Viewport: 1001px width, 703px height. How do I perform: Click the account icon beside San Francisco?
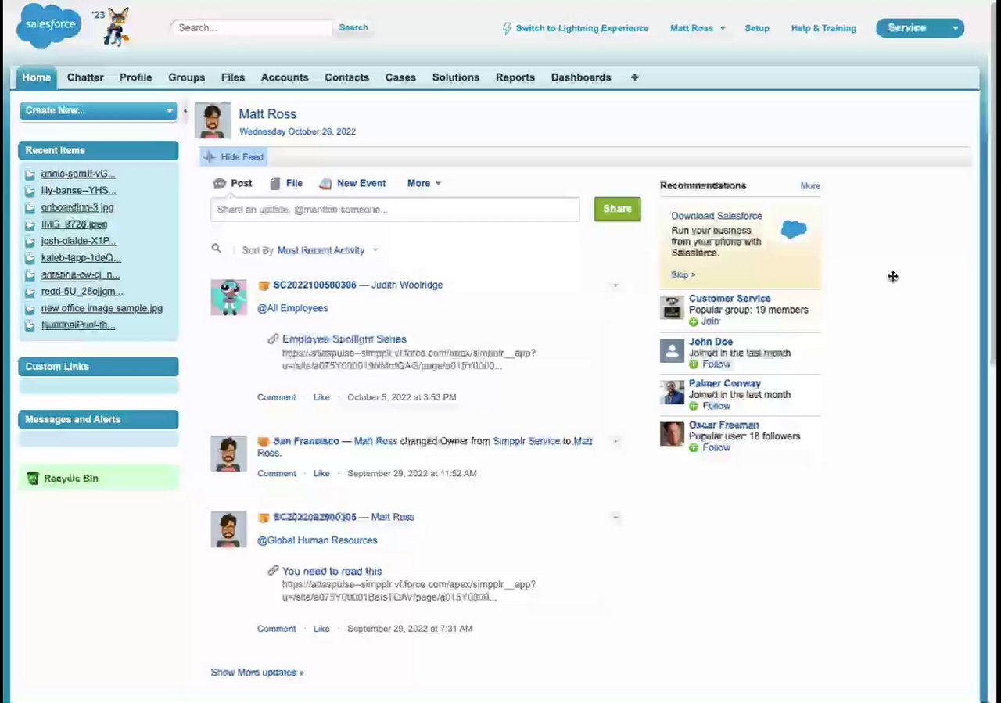pos(264,441)
